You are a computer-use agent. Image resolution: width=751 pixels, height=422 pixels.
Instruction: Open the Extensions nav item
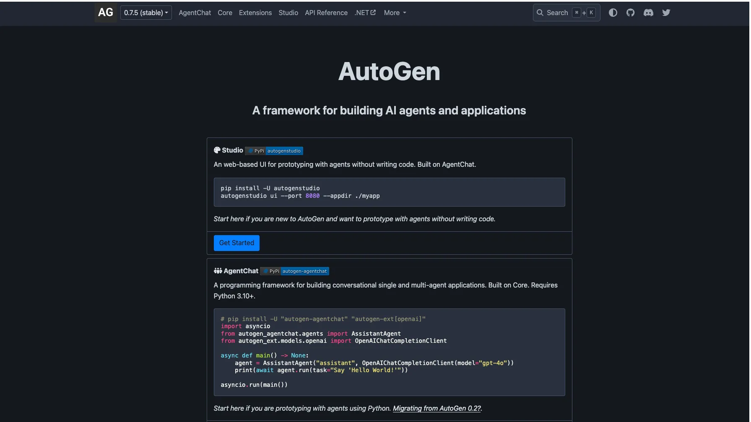click(x=255, y=13)
